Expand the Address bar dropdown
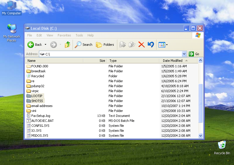The image size is (234, 165). pos(184,54)
